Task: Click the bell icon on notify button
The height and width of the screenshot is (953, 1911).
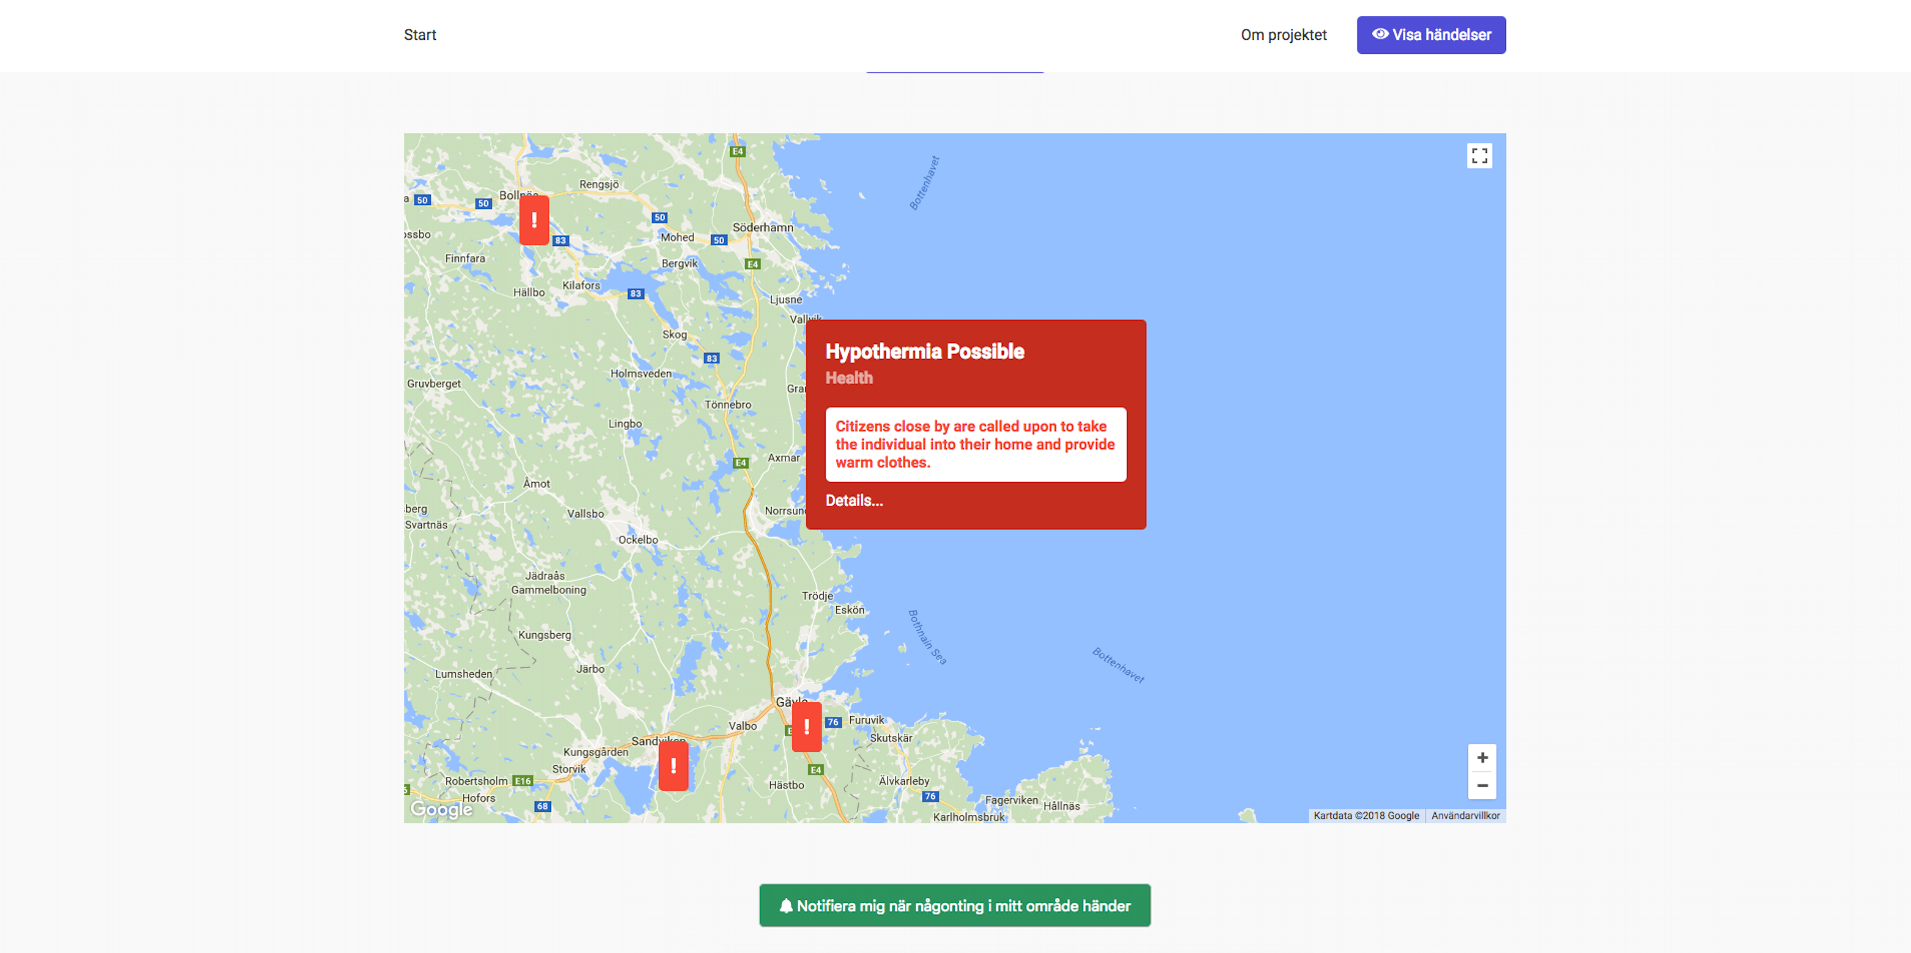Action: (785, 905)
